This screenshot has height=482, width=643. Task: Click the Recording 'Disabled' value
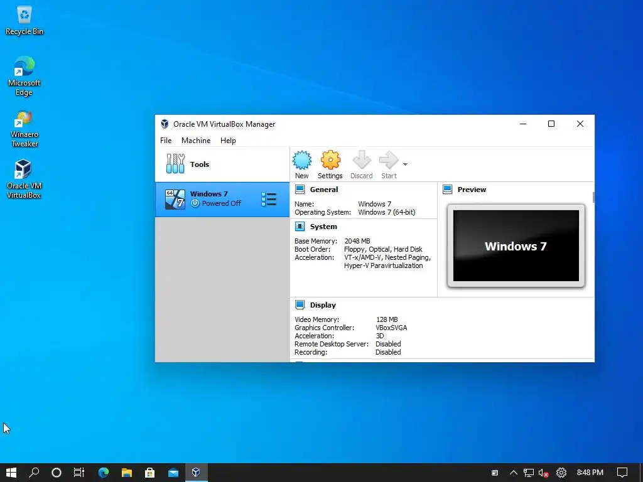point(388,352)
